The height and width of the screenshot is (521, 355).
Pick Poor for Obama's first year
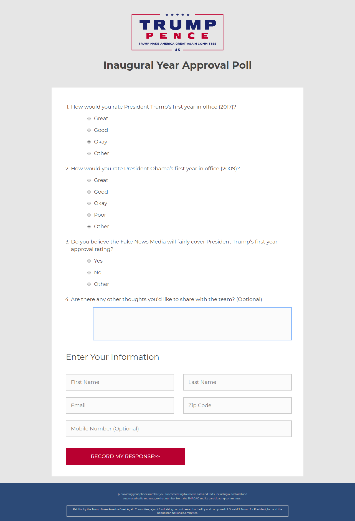pos(89,215)
